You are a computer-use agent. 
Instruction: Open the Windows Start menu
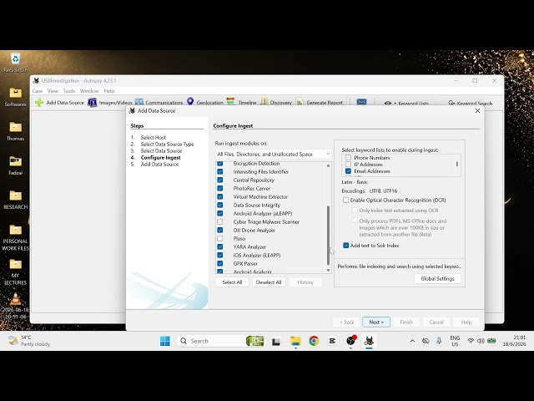pos(165,341)
